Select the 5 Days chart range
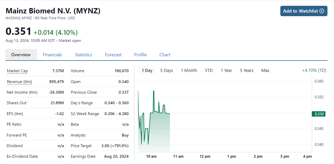 tap(166, 70)
